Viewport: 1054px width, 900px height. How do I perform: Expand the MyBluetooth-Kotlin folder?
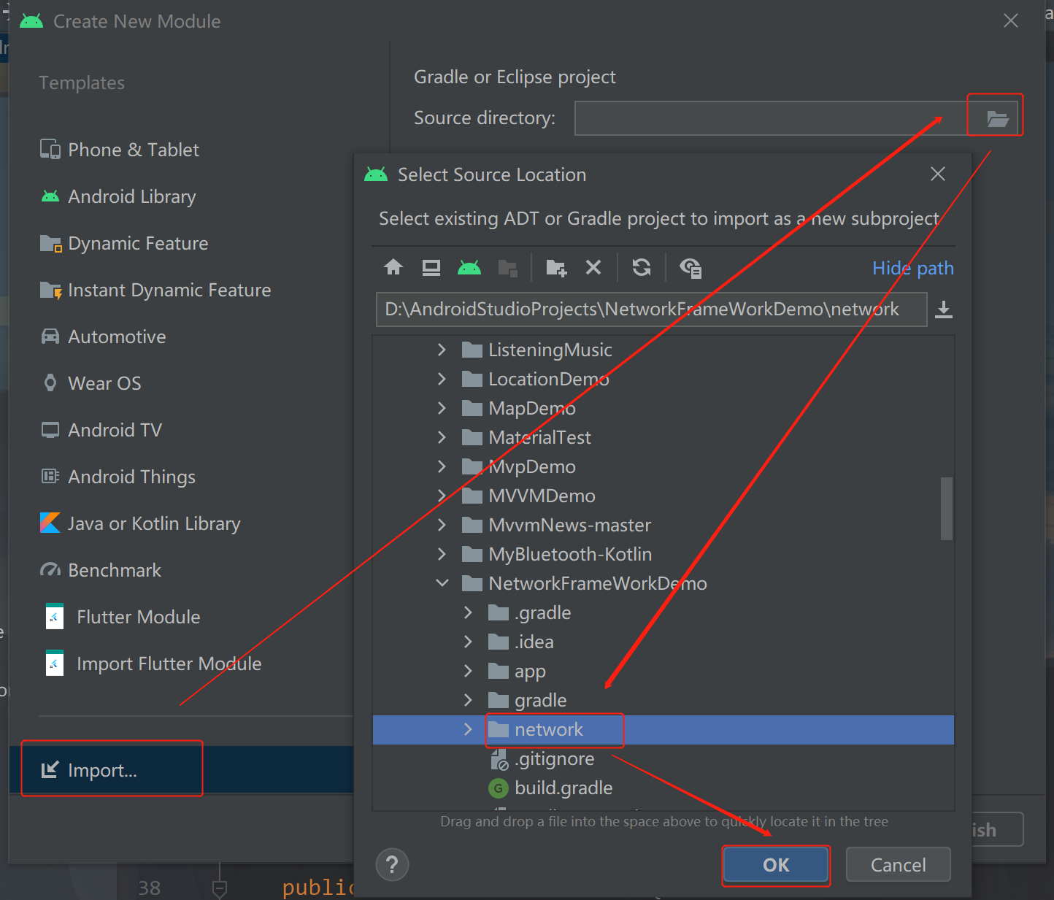pos(442,554)
